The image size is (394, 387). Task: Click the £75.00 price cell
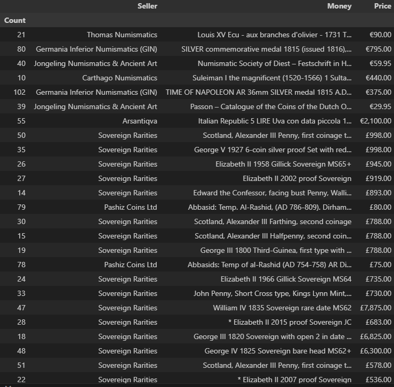tap(380, 265)
